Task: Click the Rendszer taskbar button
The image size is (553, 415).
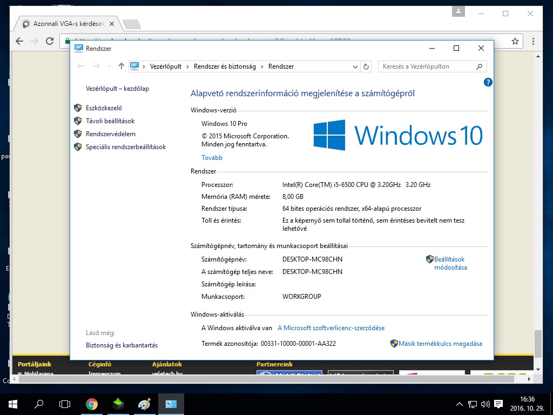Action: pos(171,404)
